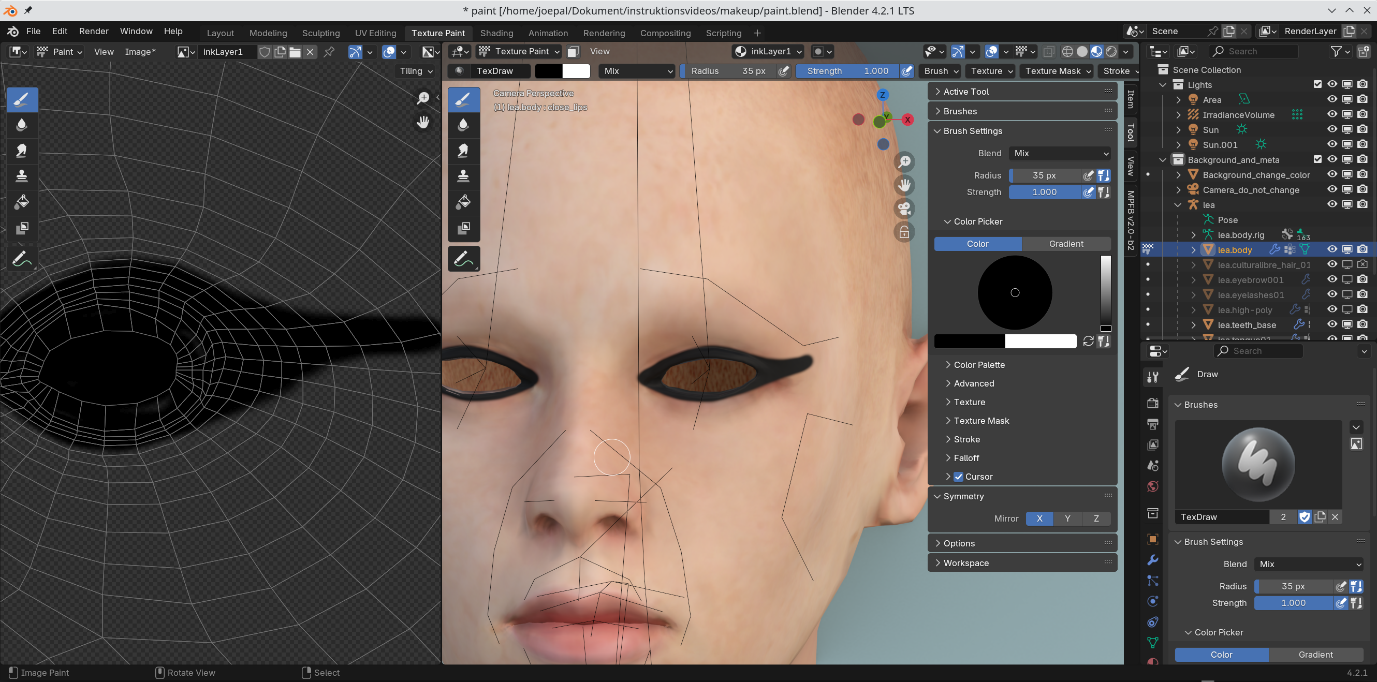Toggle Mirror X symmetry
Image resolution: width=1377 pixels, height=682 pixels.
[1039, 518]
